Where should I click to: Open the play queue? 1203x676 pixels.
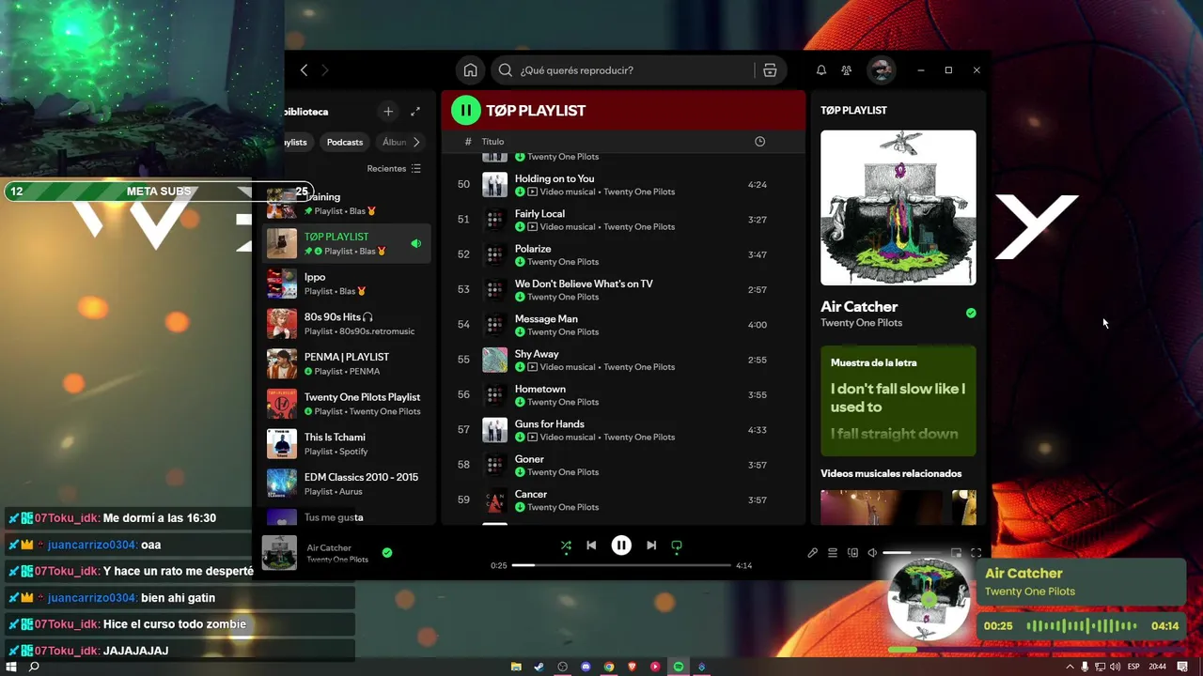pyautogui.click(x=833, y=553)
